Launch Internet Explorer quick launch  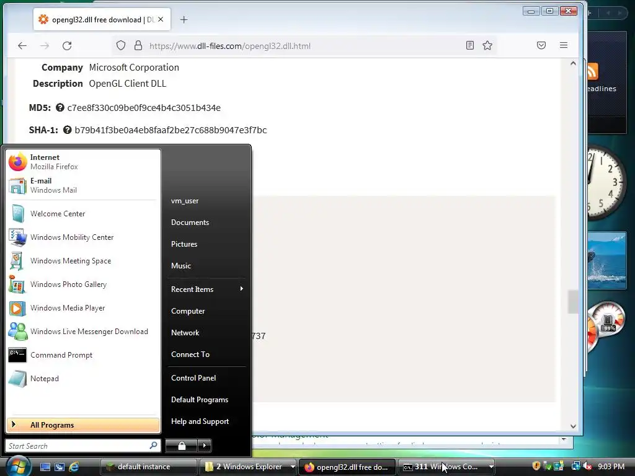click(x=74, y=467)
